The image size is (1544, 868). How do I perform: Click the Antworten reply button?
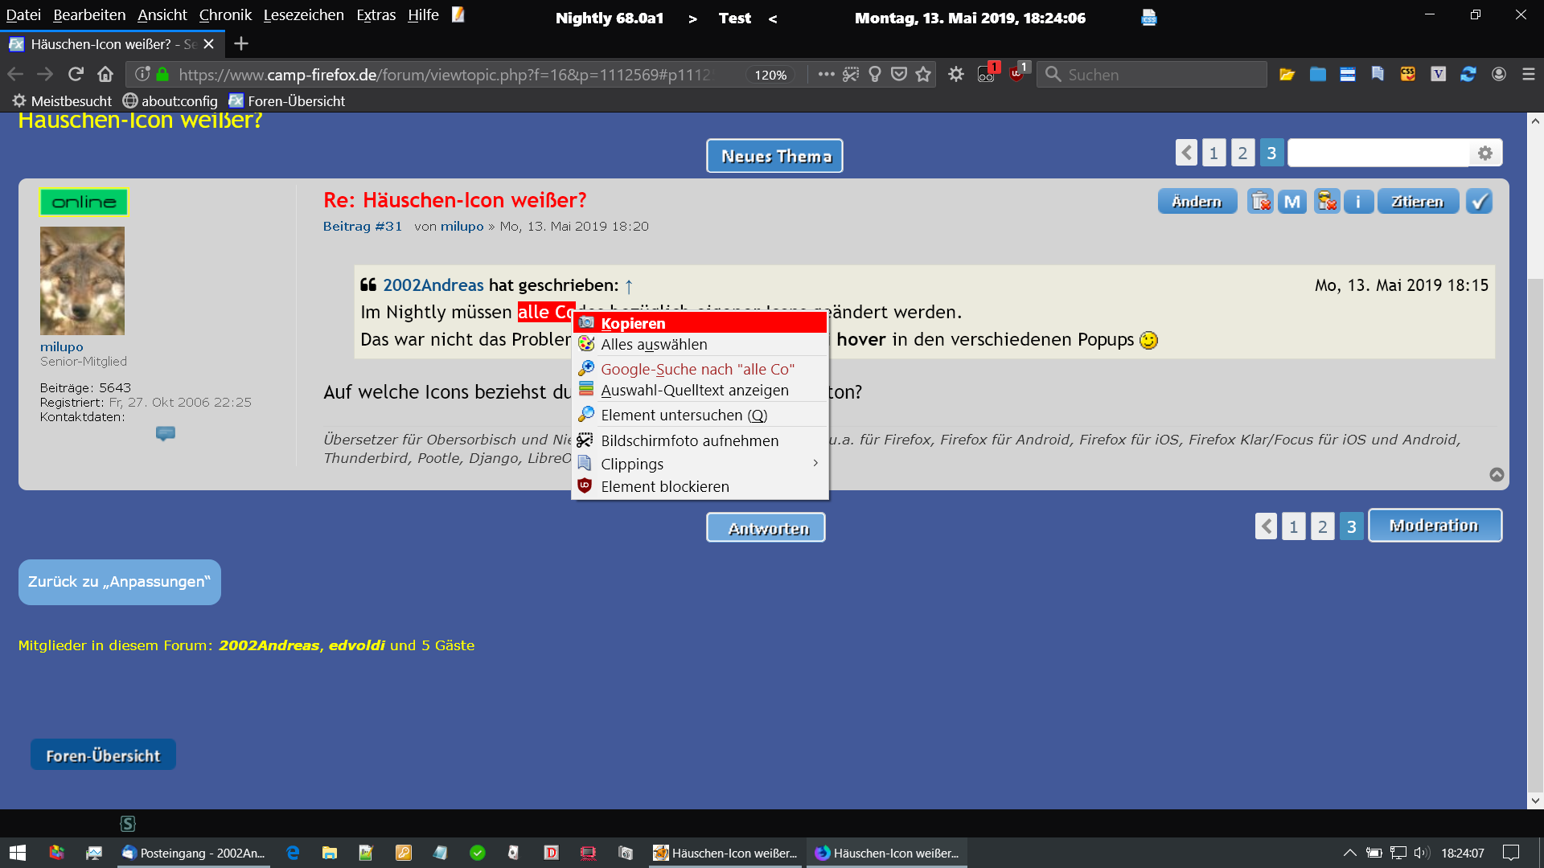tap(766, 528)
